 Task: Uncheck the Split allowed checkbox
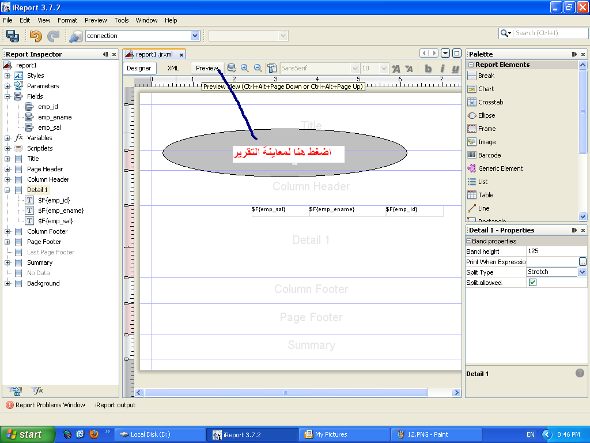[x=532, y=283]
